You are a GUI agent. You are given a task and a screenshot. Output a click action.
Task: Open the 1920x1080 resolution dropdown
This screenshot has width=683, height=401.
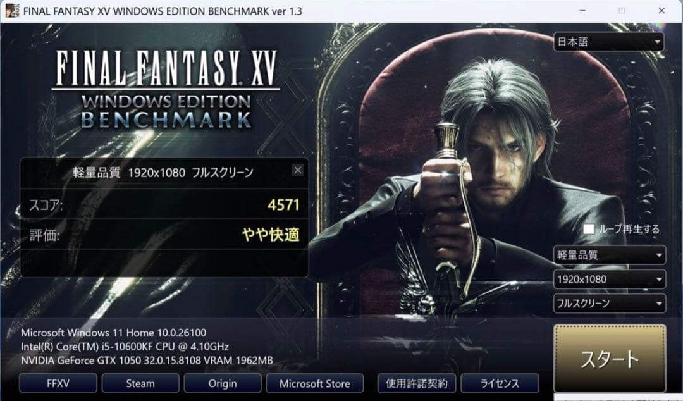610,280
